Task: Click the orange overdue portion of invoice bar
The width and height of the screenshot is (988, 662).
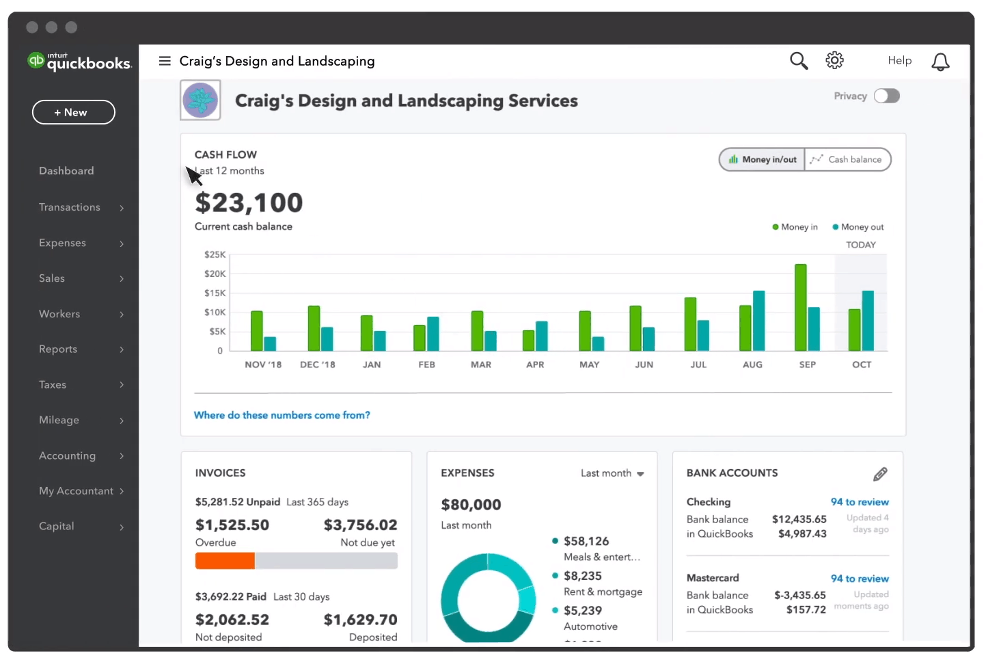Action: (225, 561)
